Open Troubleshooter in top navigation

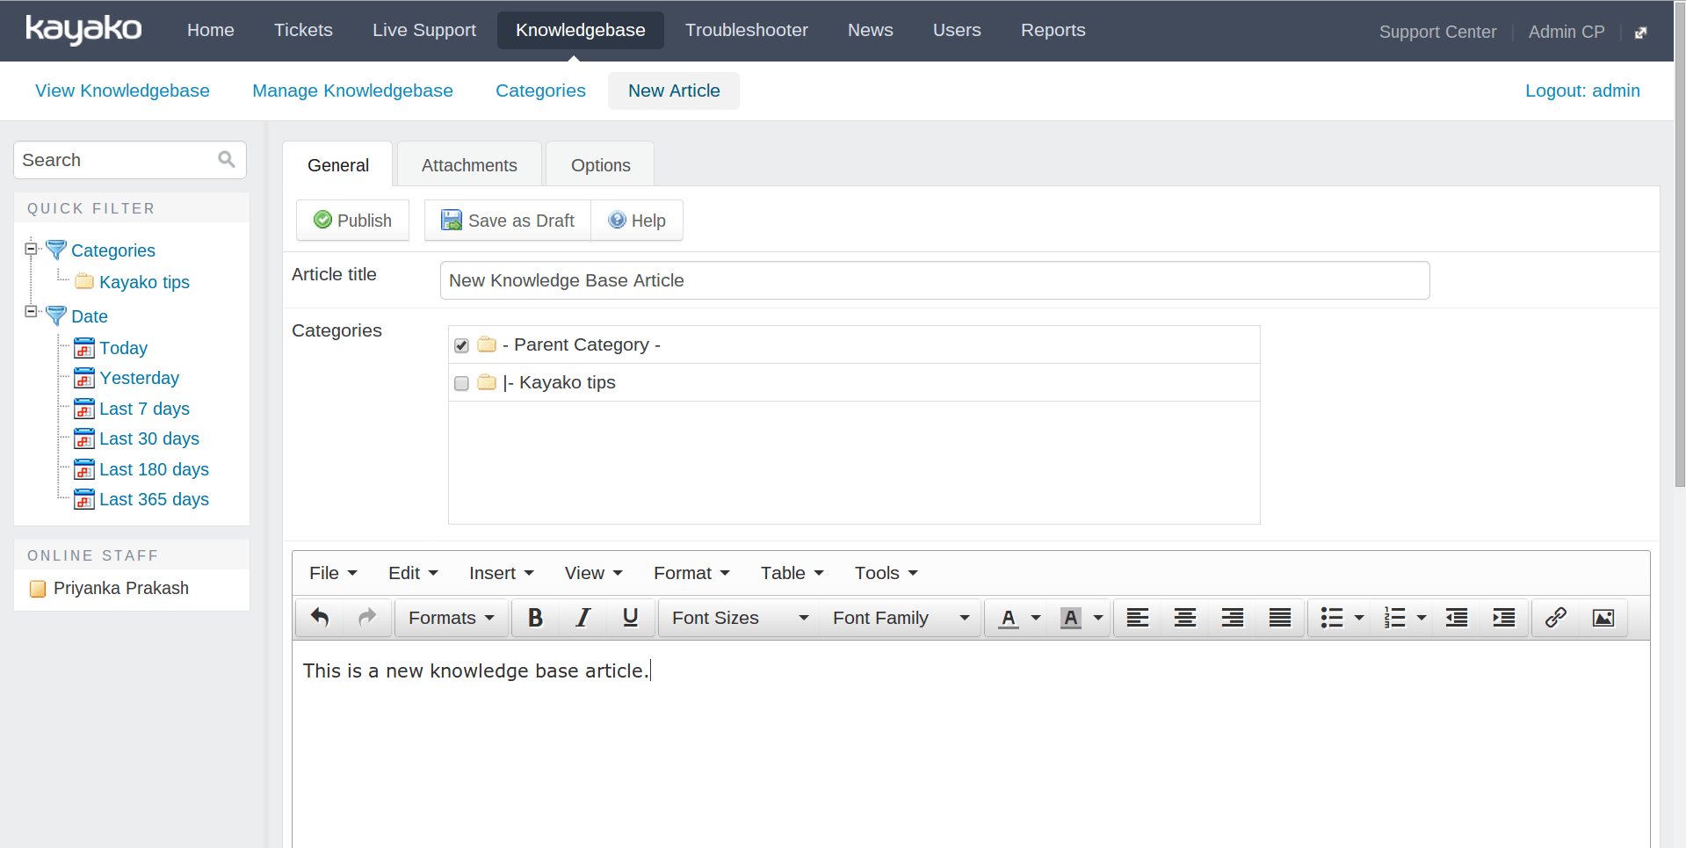tap(746, 30)
